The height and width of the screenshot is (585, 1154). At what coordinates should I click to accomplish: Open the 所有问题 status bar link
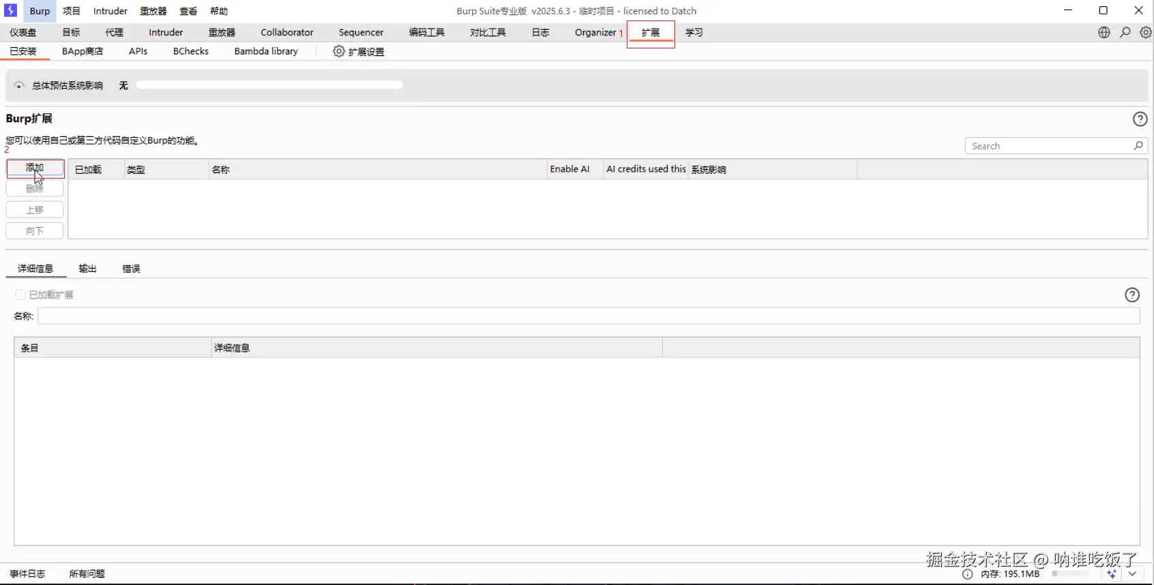[x=87, y=574]
